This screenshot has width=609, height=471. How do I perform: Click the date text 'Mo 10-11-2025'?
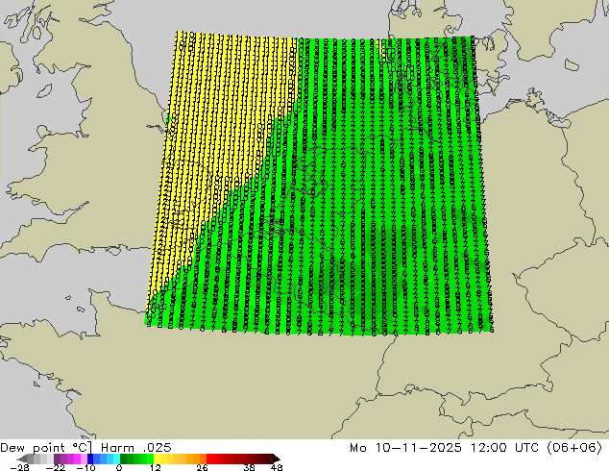[405, 448]
